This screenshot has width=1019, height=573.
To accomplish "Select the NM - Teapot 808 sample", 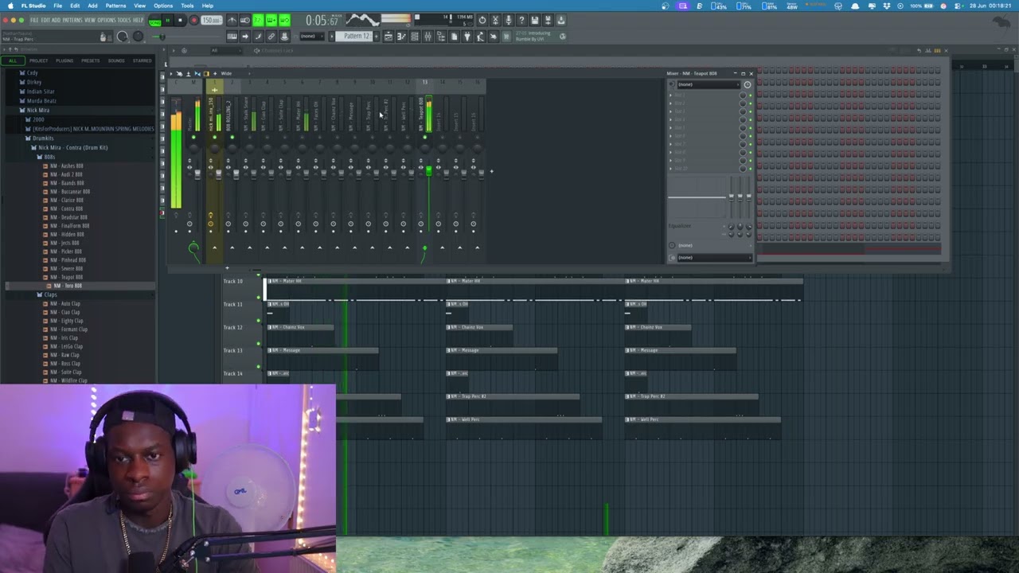I will point(68,277).
